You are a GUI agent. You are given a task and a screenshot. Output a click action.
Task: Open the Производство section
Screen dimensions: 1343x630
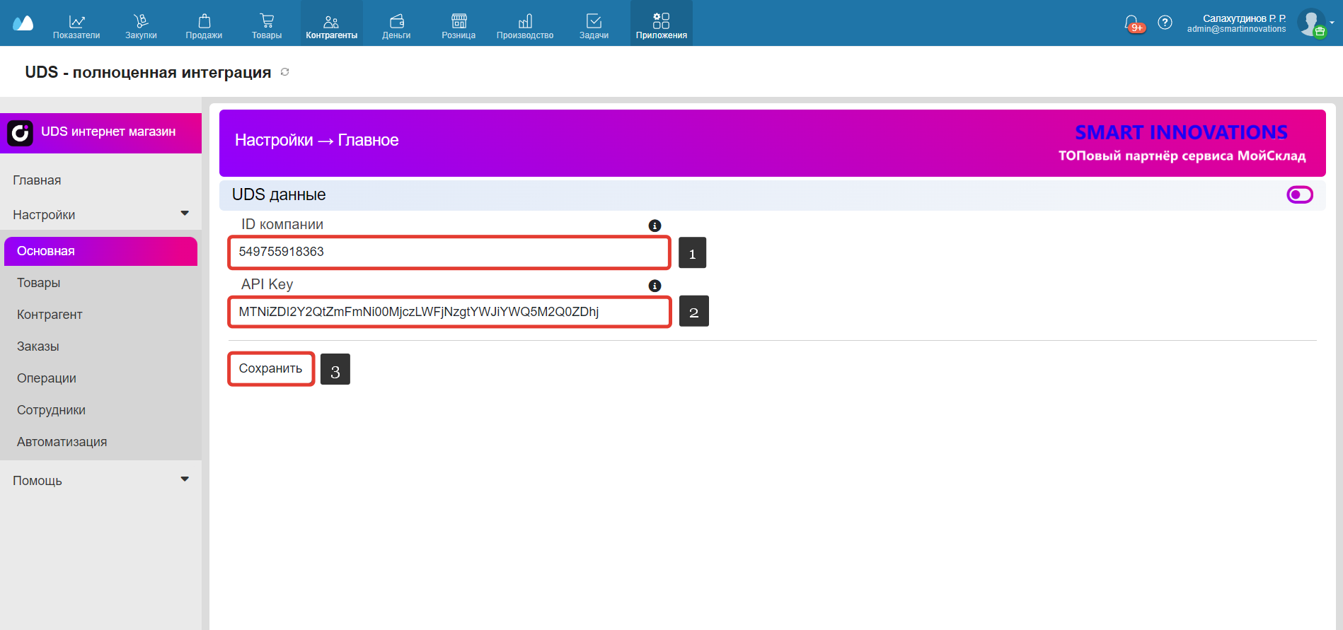[525, 26]
